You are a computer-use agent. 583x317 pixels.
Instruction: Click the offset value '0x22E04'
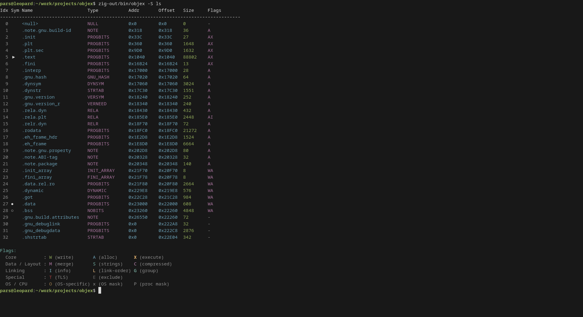(x=168, y=237)
